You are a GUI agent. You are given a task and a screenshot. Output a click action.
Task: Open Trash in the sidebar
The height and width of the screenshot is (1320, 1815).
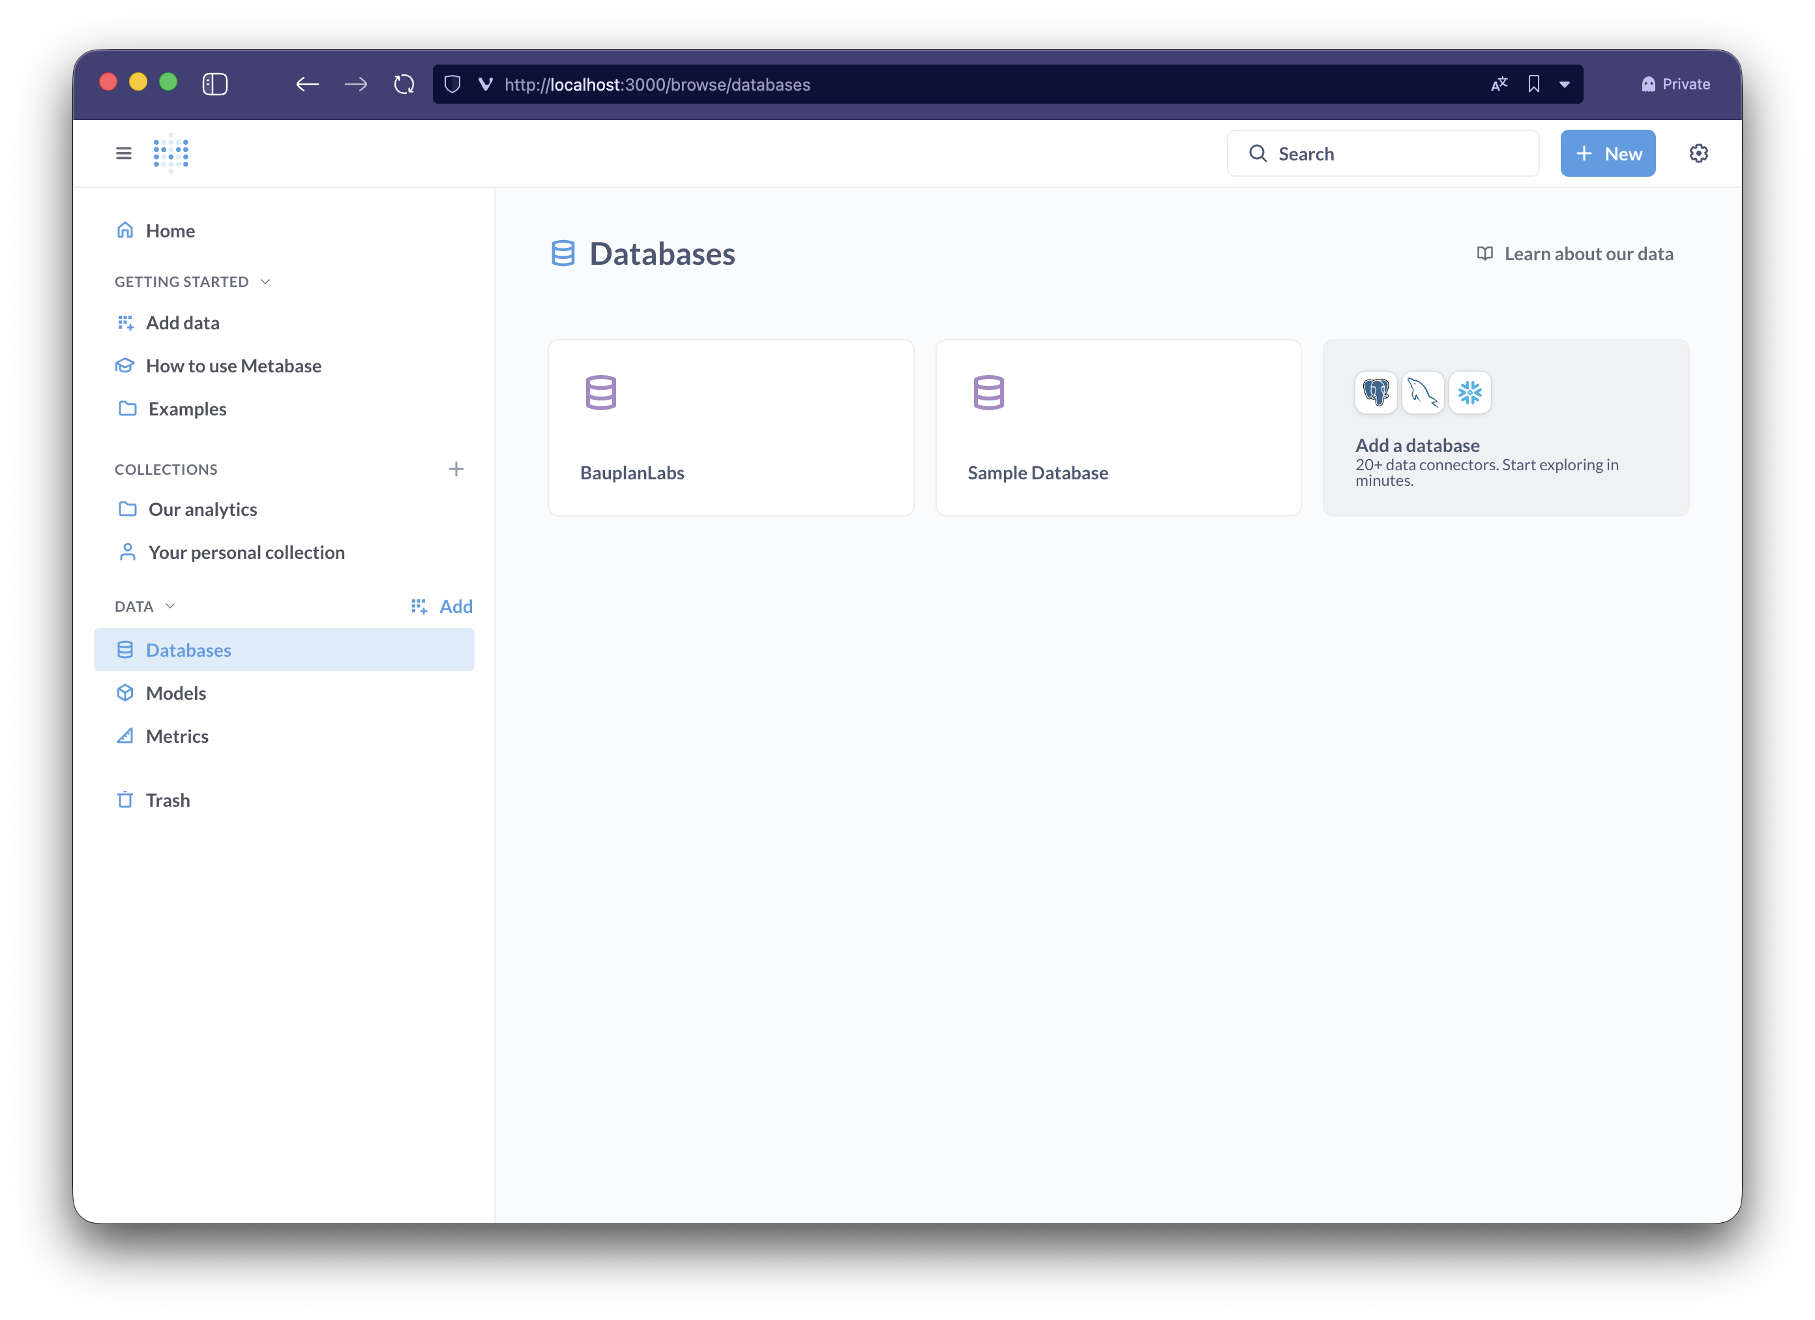(x=168, y=800)
